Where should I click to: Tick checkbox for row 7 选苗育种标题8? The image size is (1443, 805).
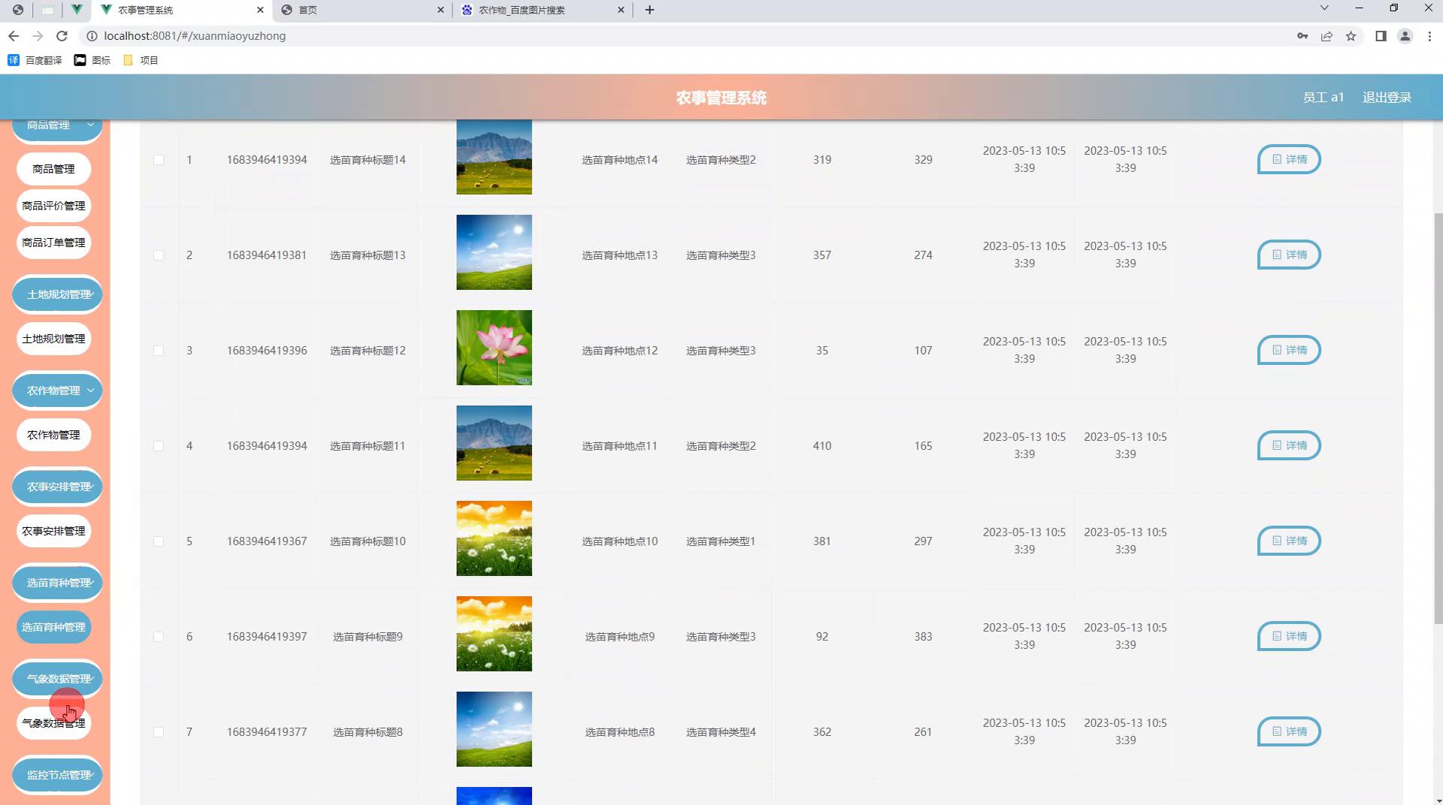(x=159, y=732)
